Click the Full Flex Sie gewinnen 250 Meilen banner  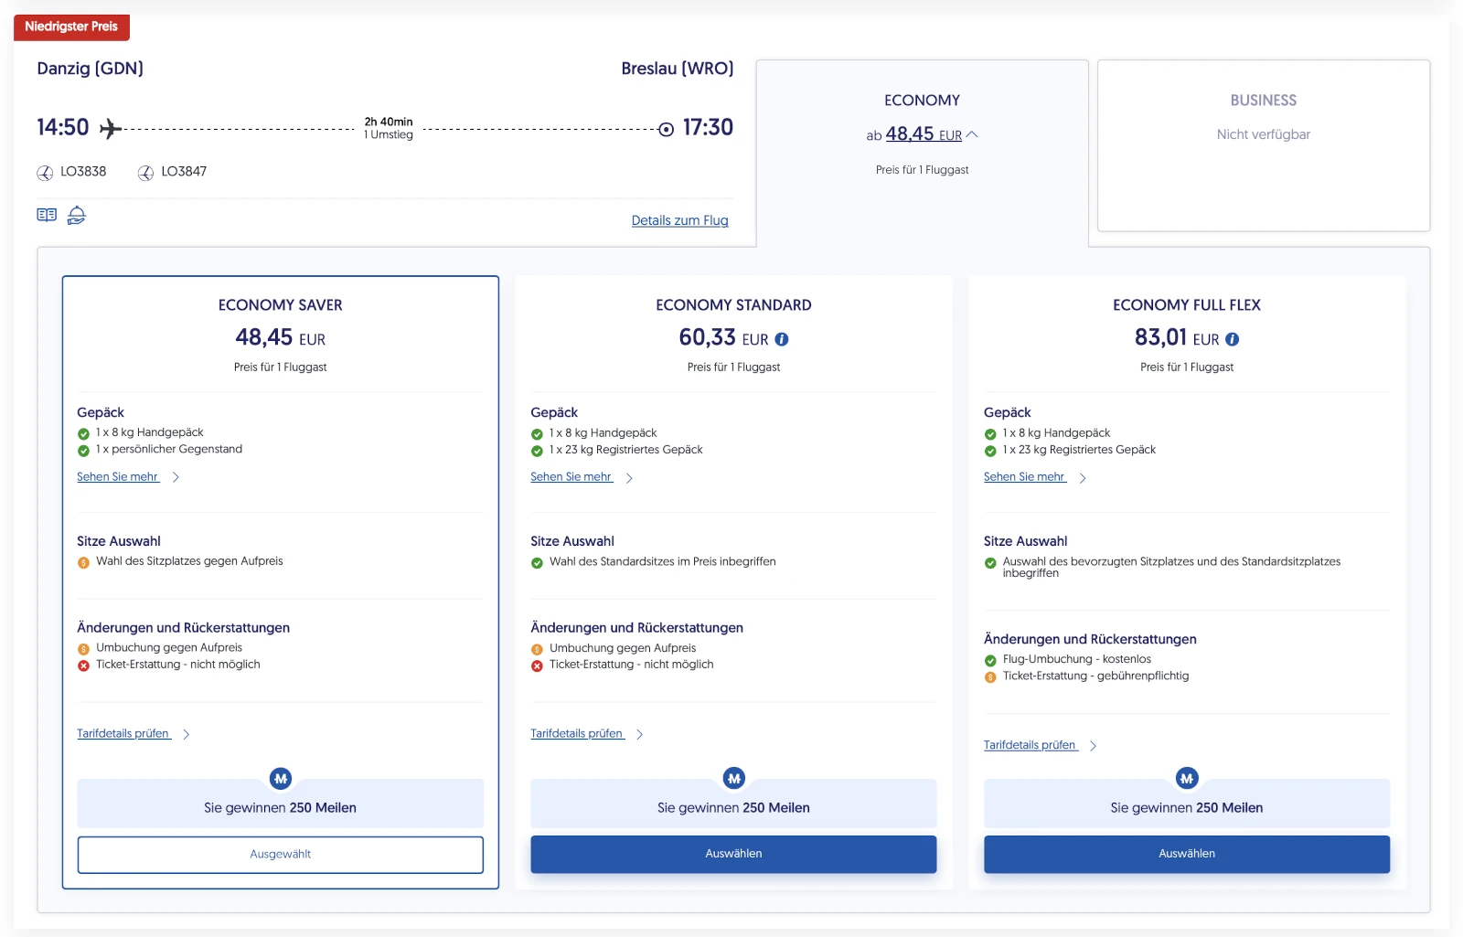coord(1187,804)
